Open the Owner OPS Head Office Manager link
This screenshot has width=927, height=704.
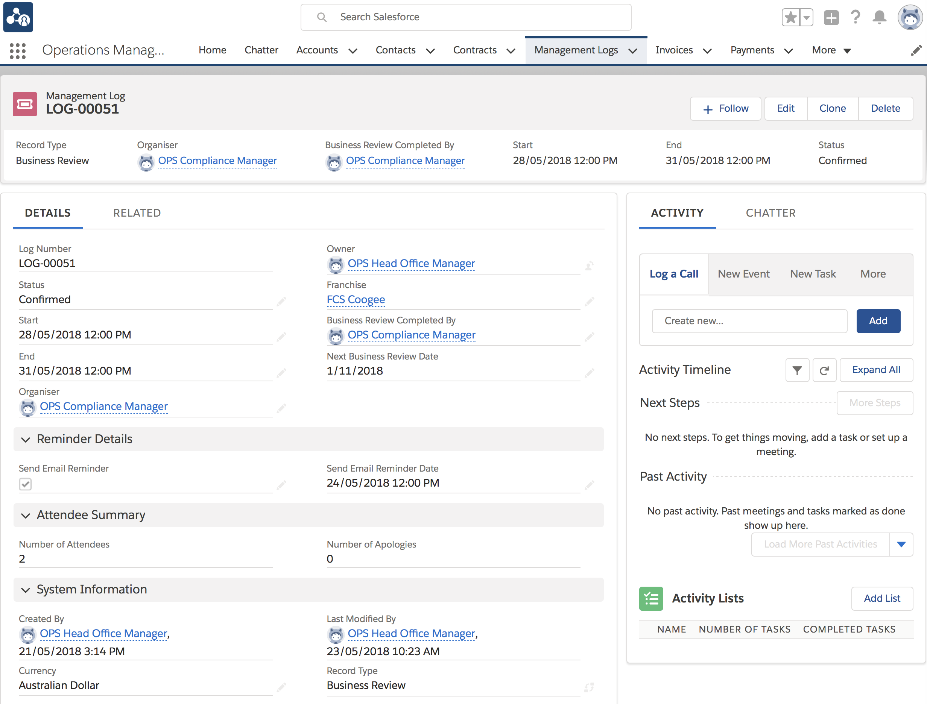click(x=411, y=264)
